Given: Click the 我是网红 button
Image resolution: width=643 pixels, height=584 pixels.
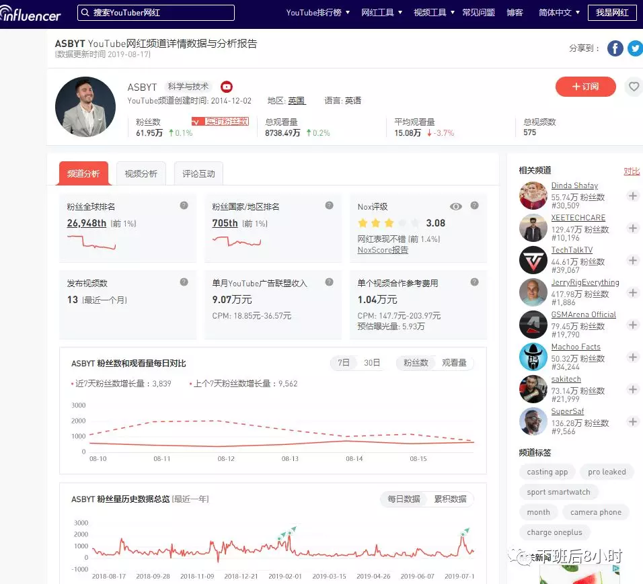Looking at the screenshot, I should (612, 13).
